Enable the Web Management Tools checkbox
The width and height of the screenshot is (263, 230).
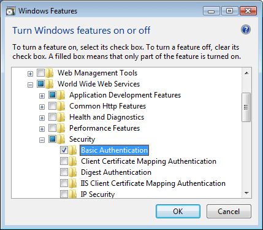tap(40, 72)
